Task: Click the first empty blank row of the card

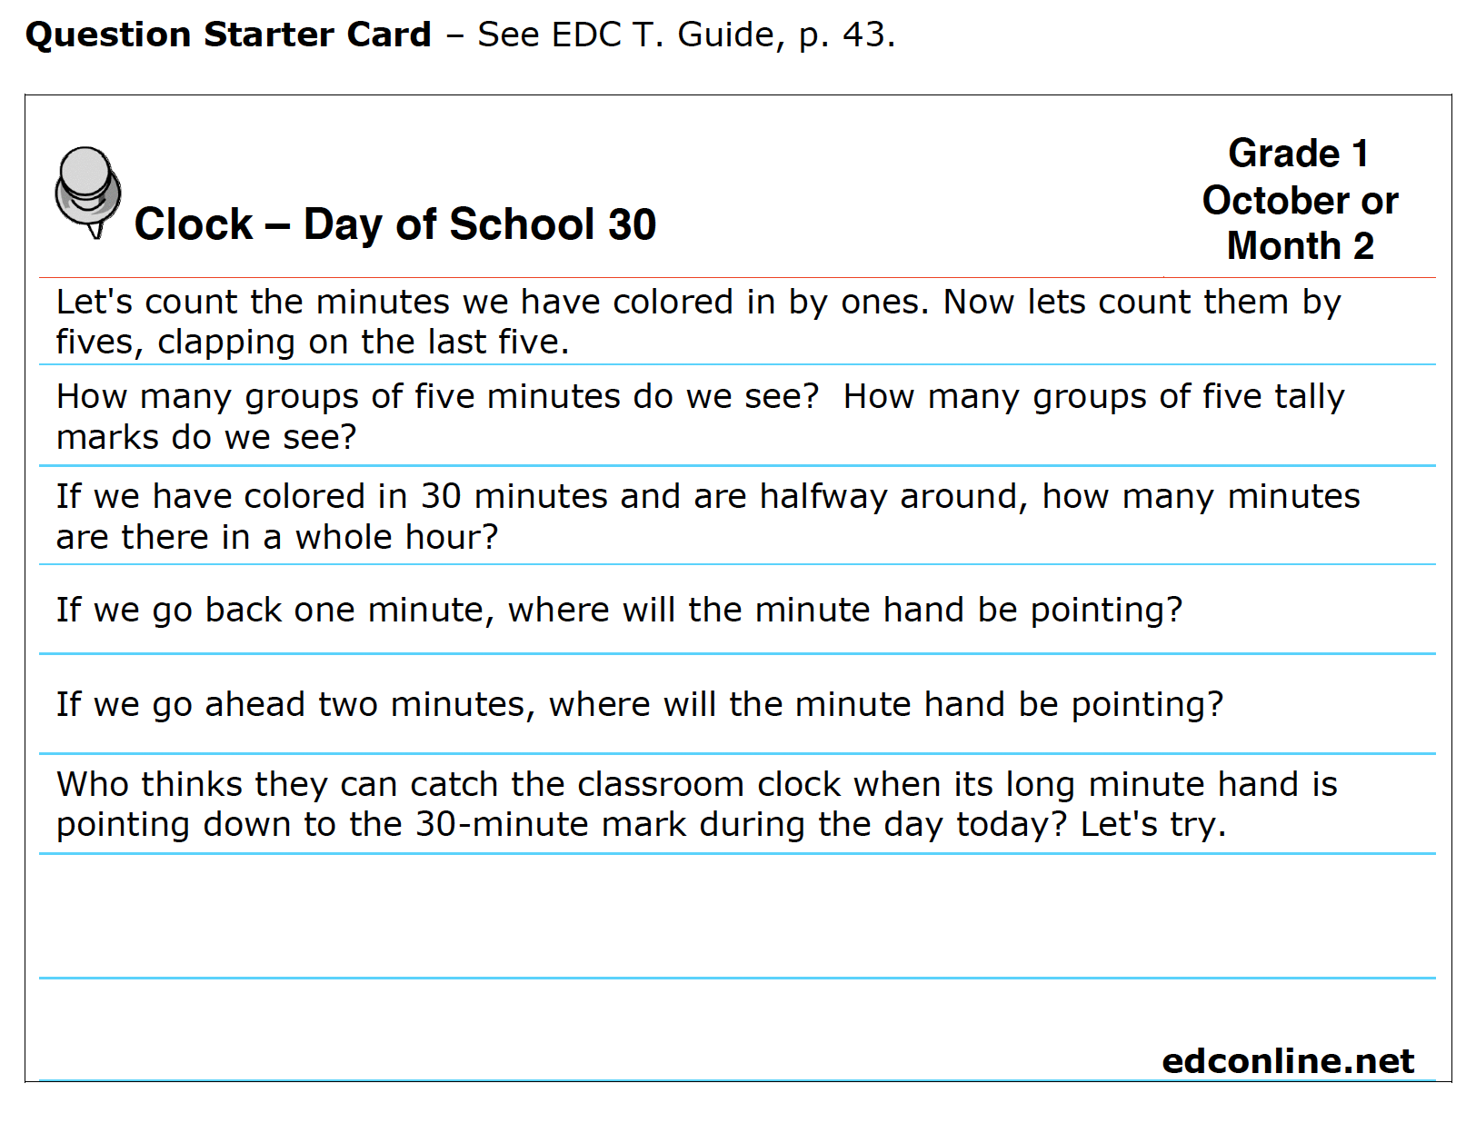Action: (737, 916)
